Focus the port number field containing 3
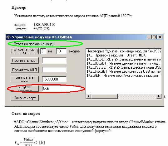The image size is (168, 146). (x=43, y=51)
